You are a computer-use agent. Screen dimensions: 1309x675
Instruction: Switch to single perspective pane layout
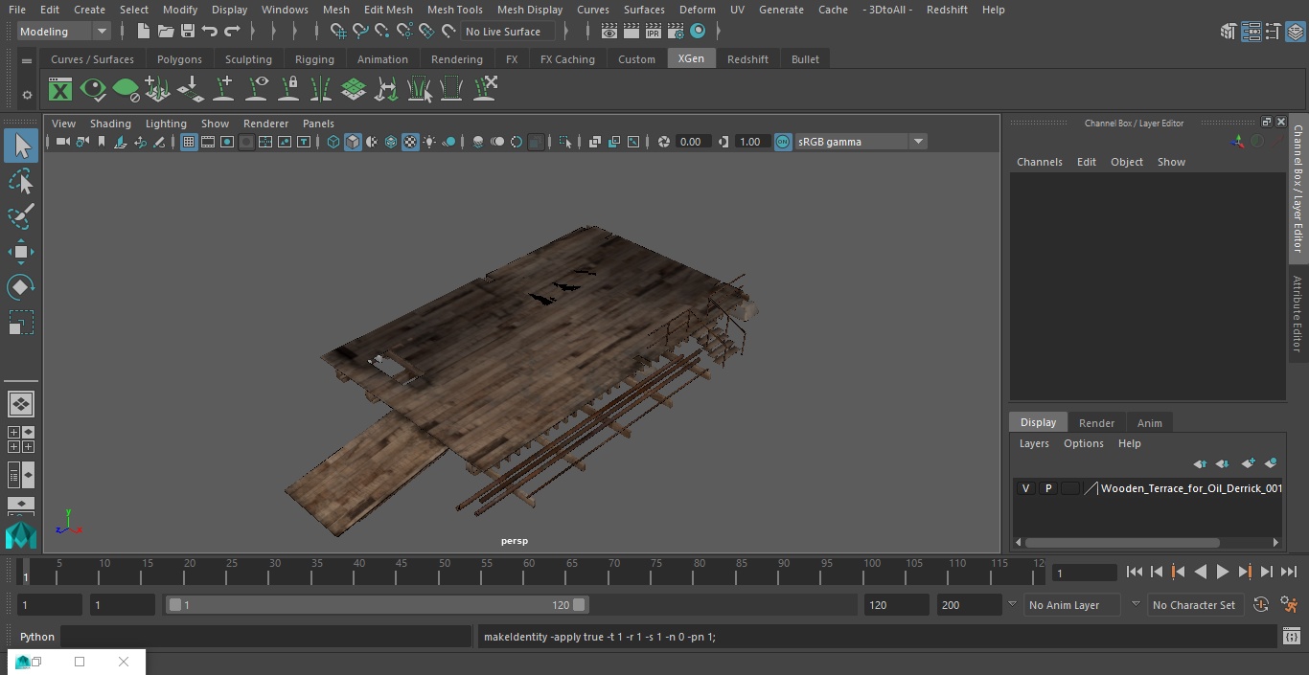tap(21, 404)
